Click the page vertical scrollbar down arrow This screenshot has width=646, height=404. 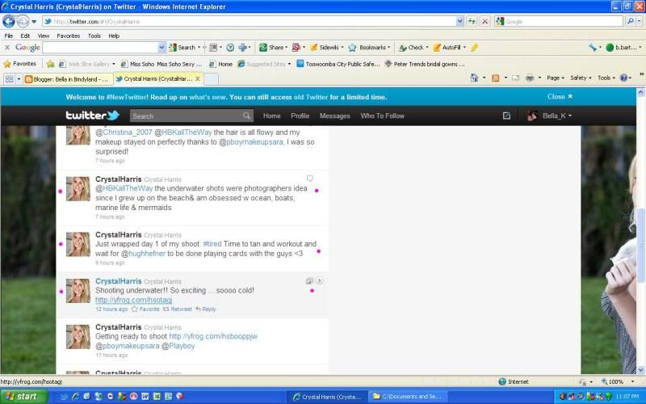point(641,370)
